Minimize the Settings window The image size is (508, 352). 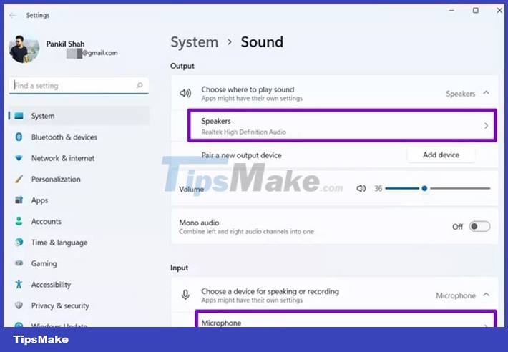[451, 10]
